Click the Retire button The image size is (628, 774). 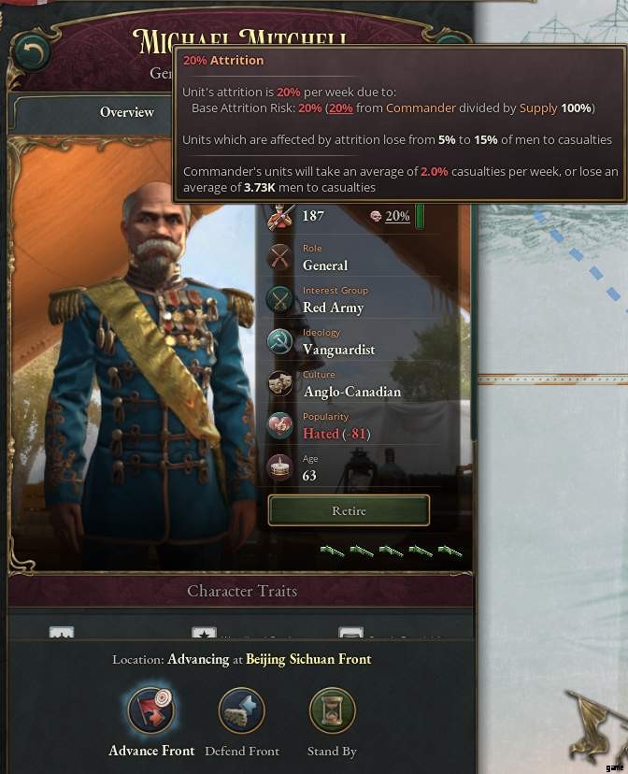(x=349, y=510)
